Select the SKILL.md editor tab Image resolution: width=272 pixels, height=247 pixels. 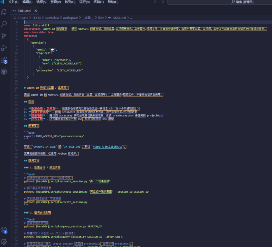click(24, 11)
